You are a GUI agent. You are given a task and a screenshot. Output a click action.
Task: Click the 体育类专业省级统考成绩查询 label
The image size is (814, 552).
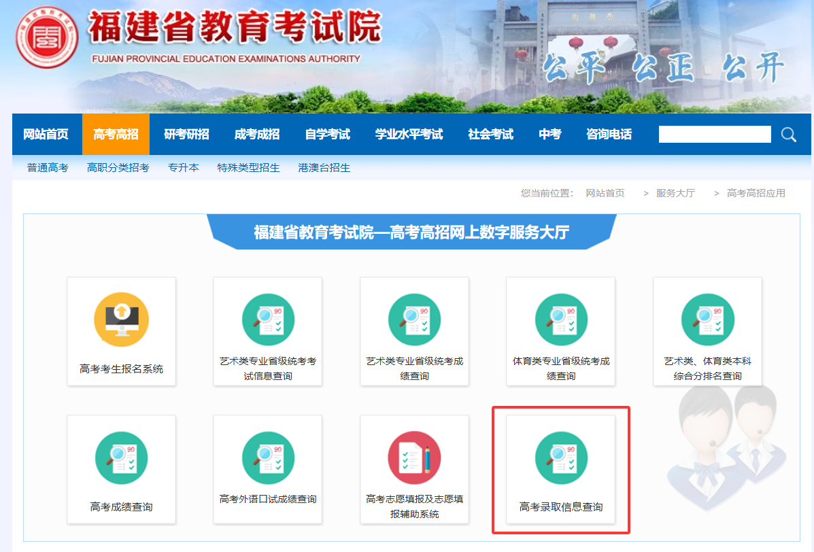pyautogui.click(x=561, y=368)
